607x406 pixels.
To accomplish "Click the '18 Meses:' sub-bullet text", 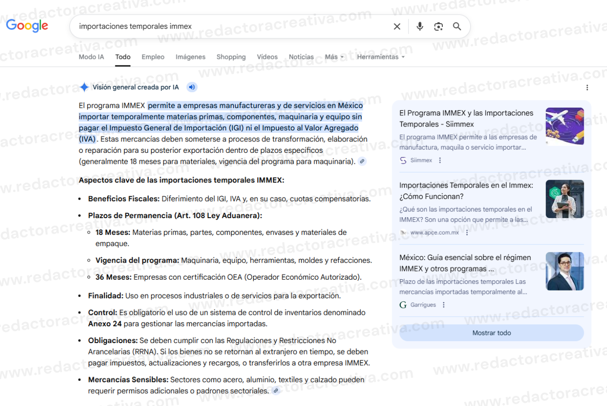I will pos(113,232).
